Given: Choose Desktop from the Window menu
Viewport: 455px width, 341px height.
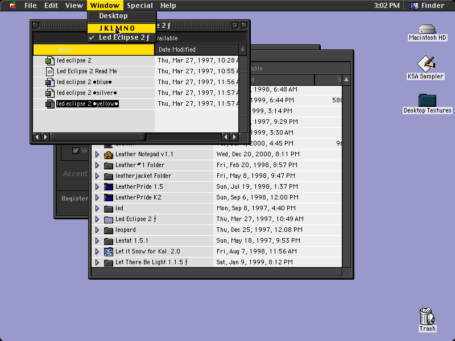Looking at the screenshot, I should coord(122,16).
